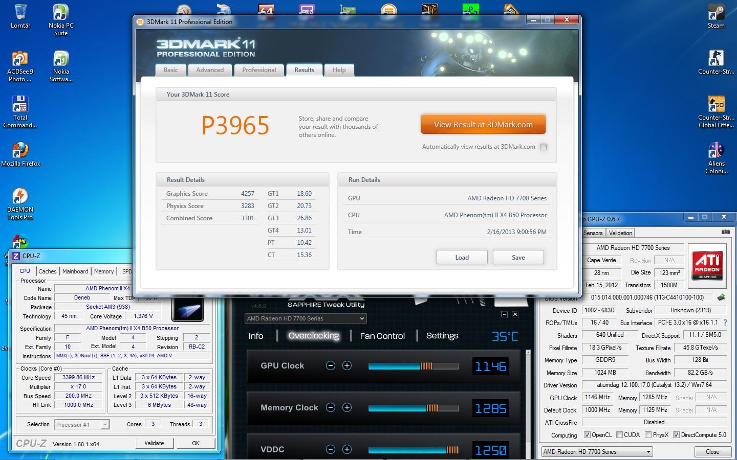Open Nokia PC Suite desktop icon

pos(61,19)
